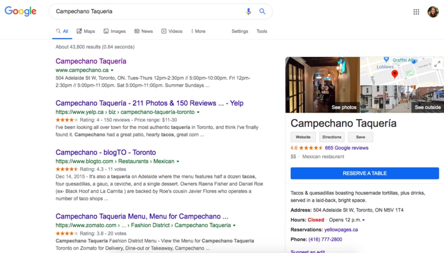Click the About 43,800 results text

(95, 47)
